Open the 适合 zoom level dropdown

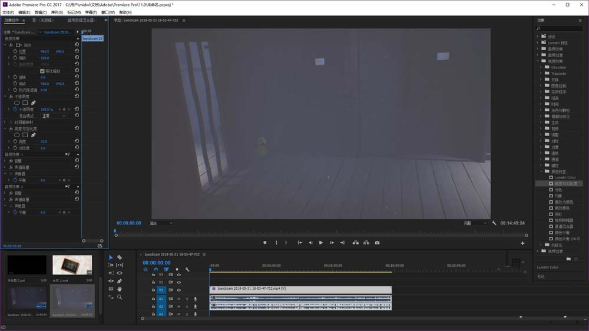[161, 223]
